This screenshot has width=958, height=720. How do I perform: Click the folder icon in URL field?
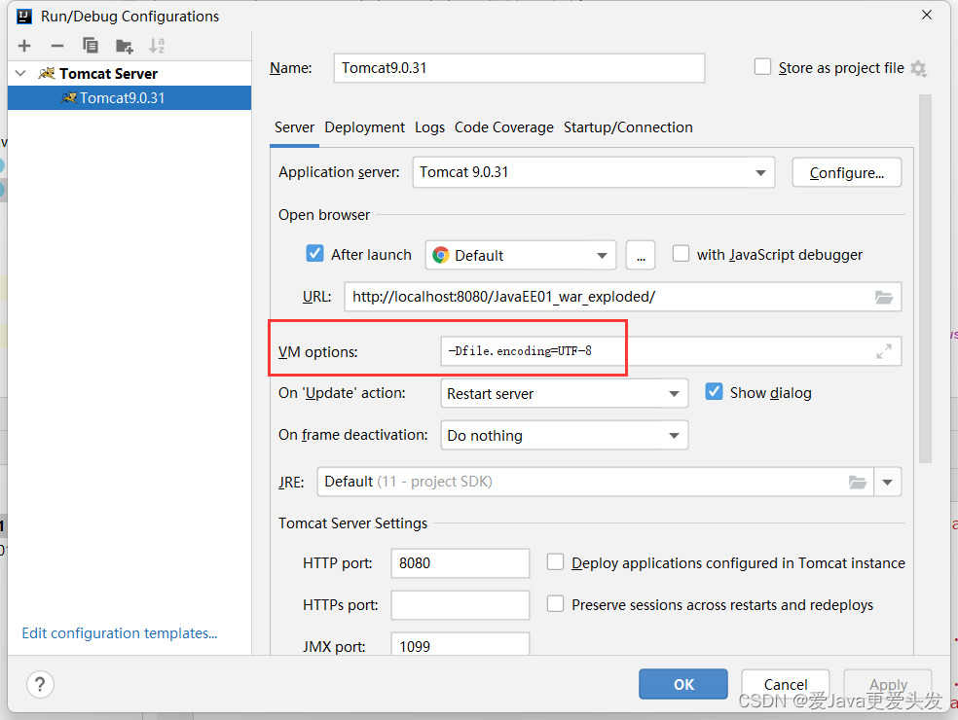[883, 298]
